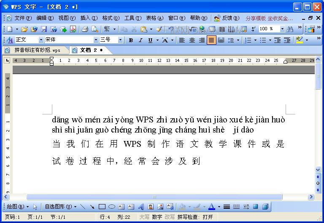Select the Oval shape tool
Viewport: 324px width, 223px height.
tap(112, 206)
